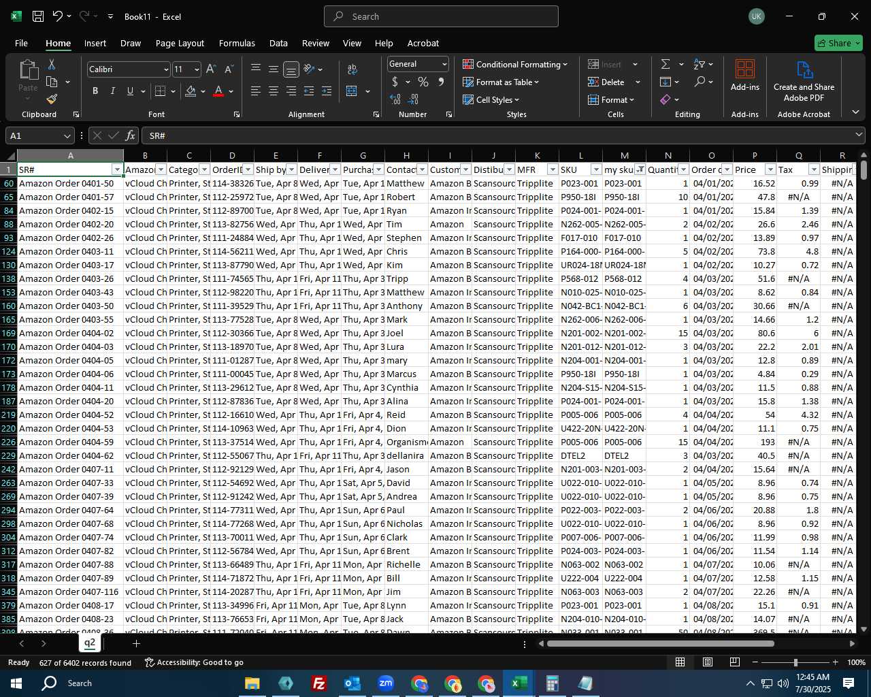
Task: Toggle bottom align
Action: click(x=291, y=69)
